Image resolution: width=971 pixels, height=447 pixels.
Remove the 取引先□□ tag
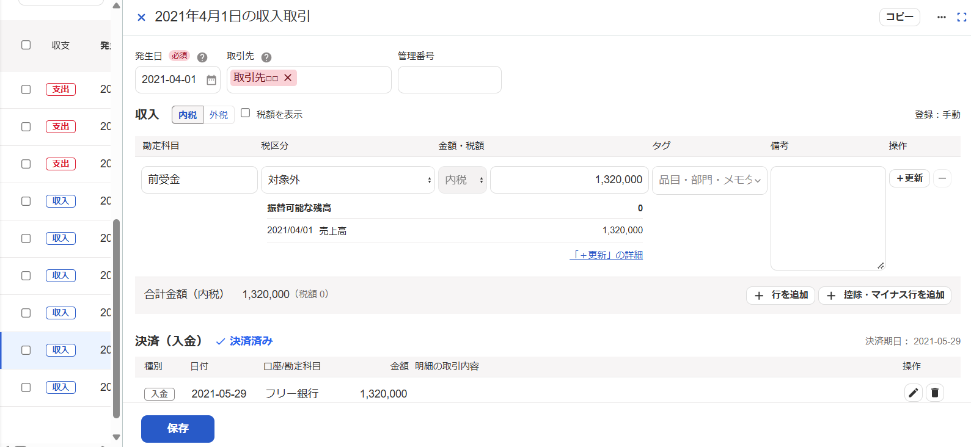[x=288, y=78]
